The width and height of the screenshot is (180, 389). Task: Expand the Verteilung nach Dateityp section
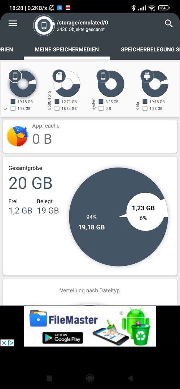[x=90, y=290]
